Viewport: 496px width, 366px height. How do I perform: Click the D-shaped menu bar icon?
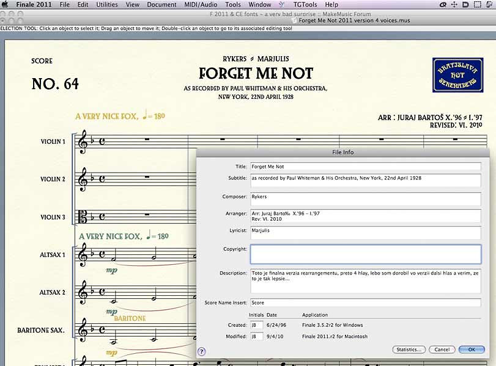[x=465, y=4]
